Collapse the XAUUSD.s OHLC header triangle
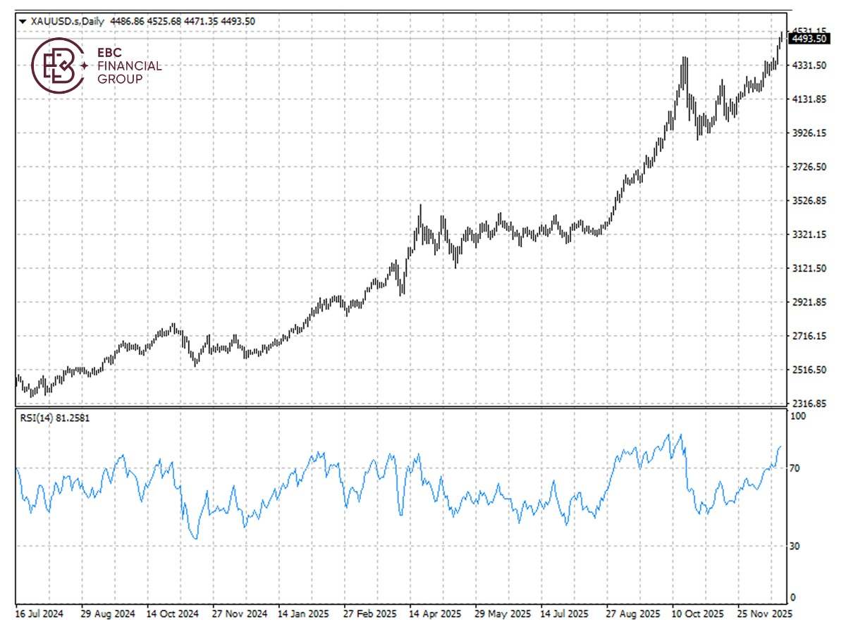Screen dimensions: 846x631 coord(23,21)
